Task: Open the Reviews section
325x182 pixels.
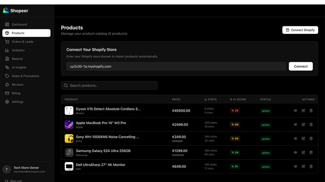Action: 26,85
